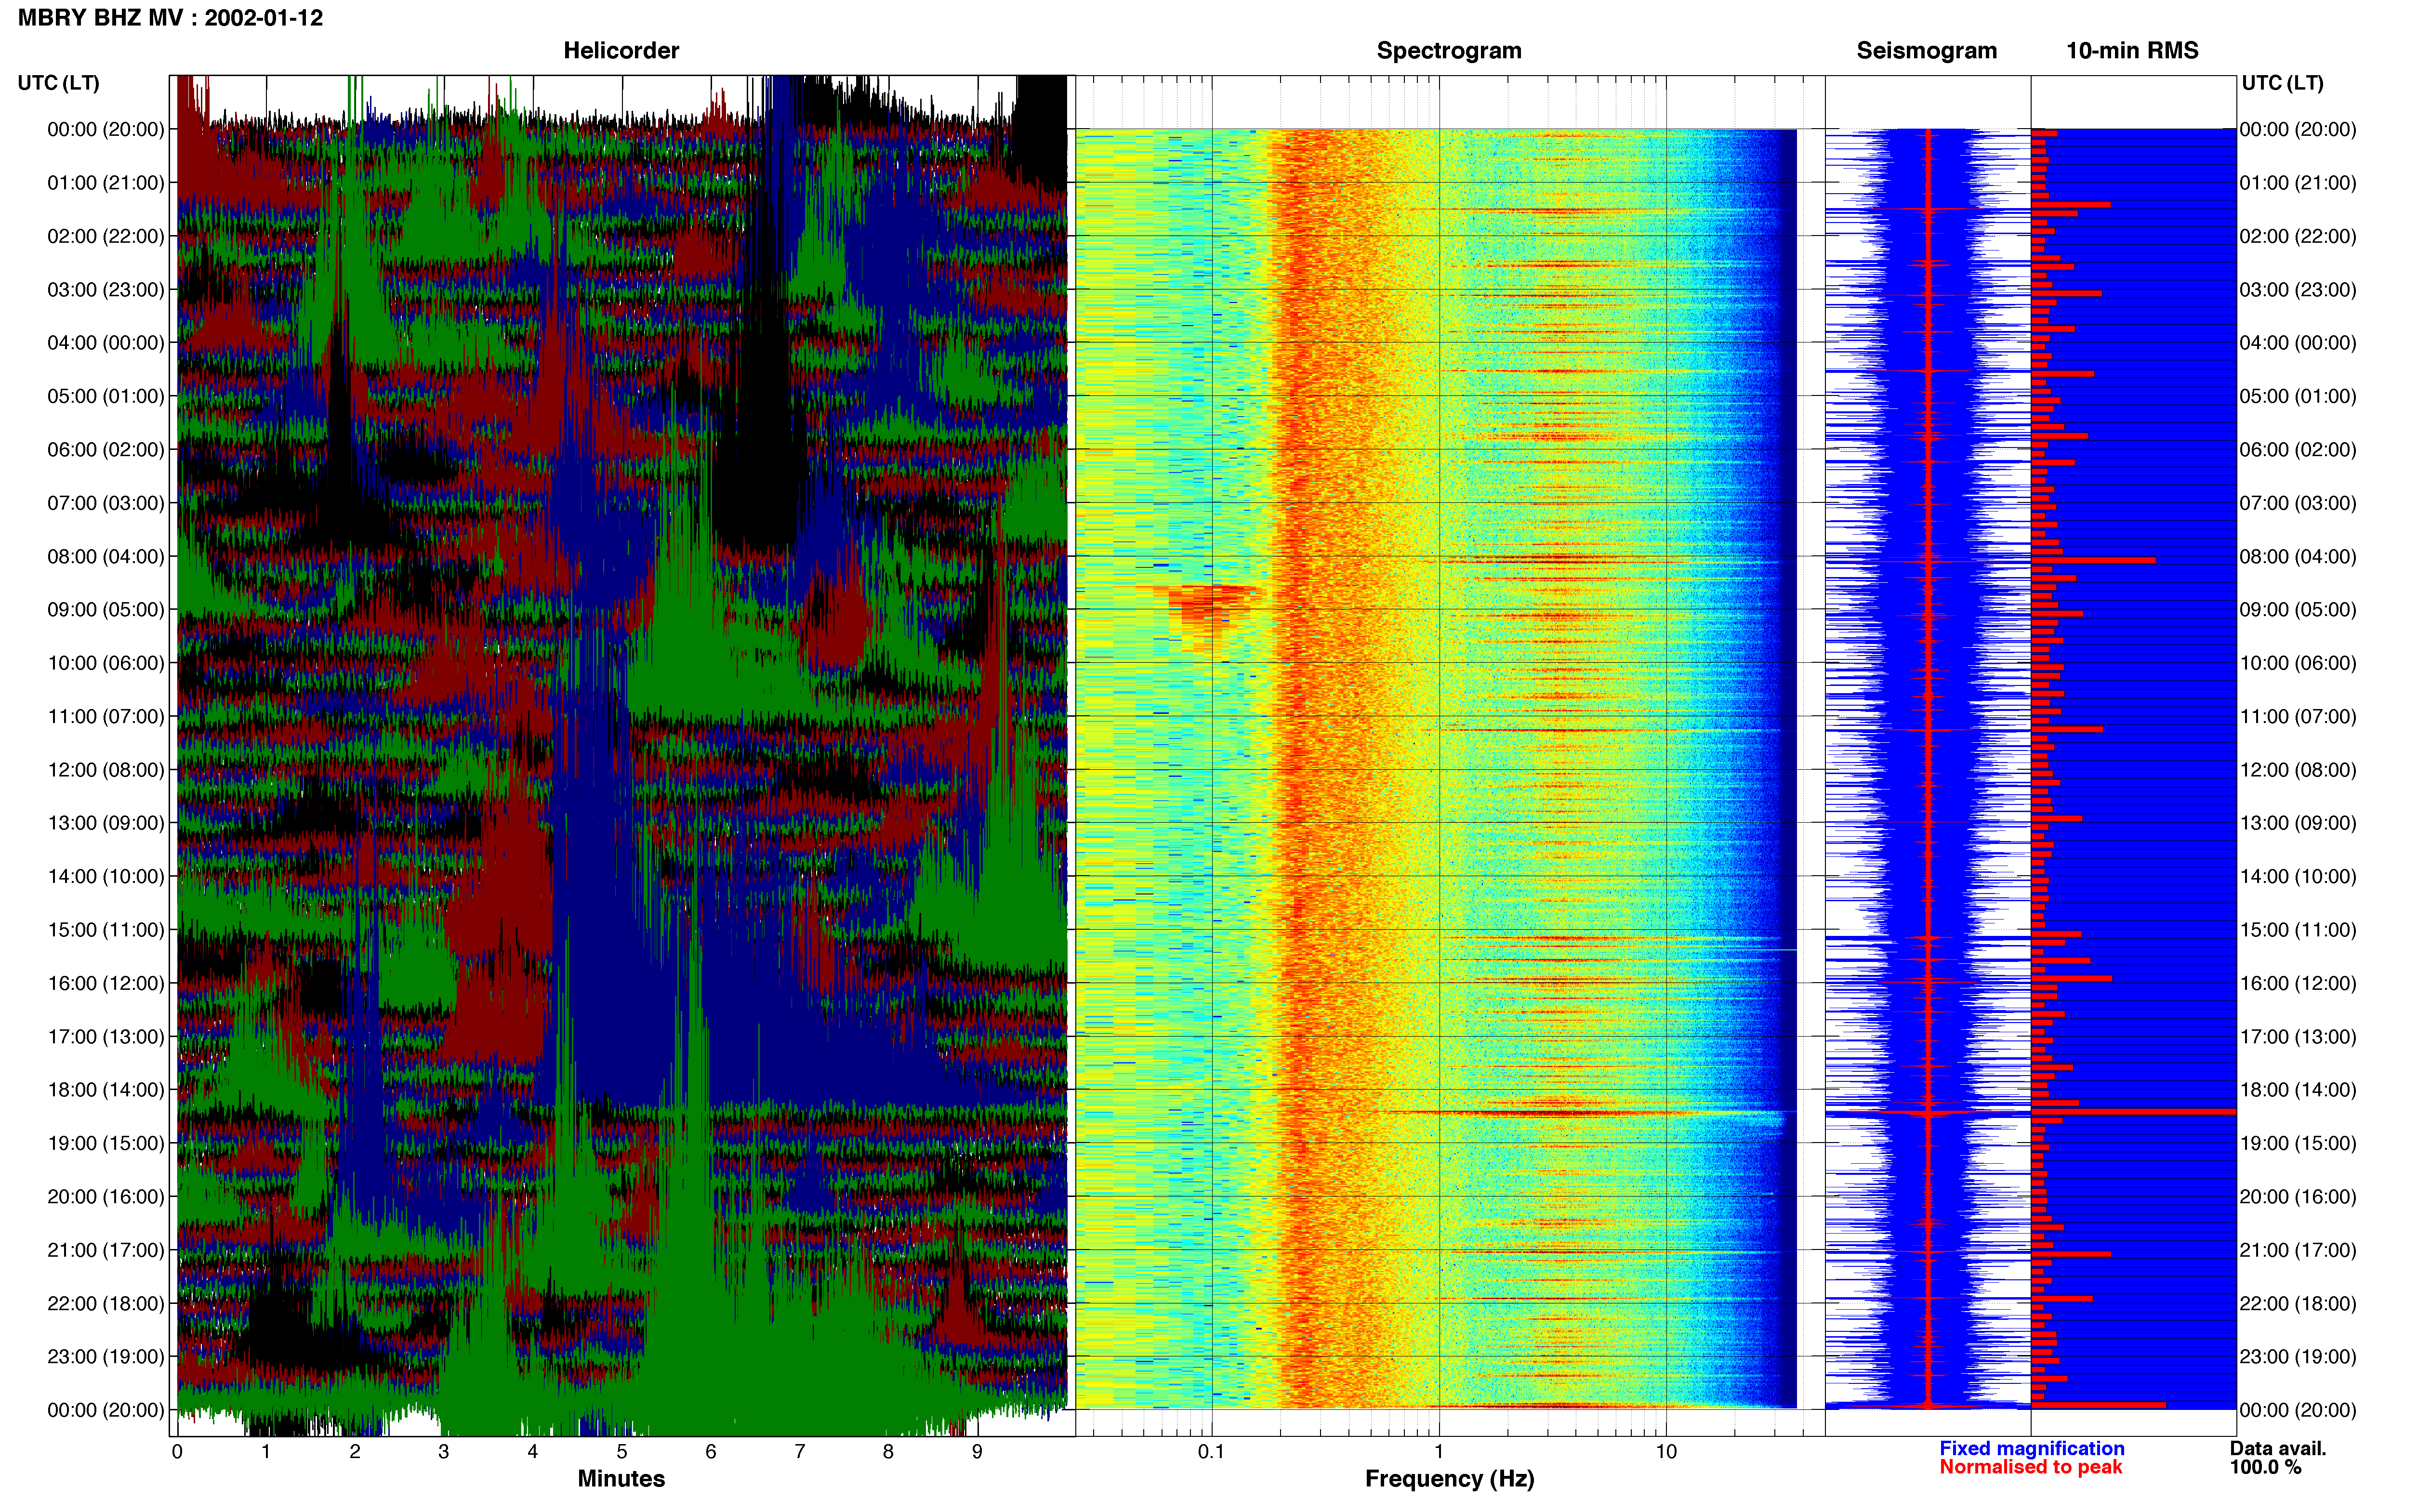The height and width of the screenshot is (1512, 2418).
Task: Click left time label 07:00 (03:00)
Action: pos(106,502)
